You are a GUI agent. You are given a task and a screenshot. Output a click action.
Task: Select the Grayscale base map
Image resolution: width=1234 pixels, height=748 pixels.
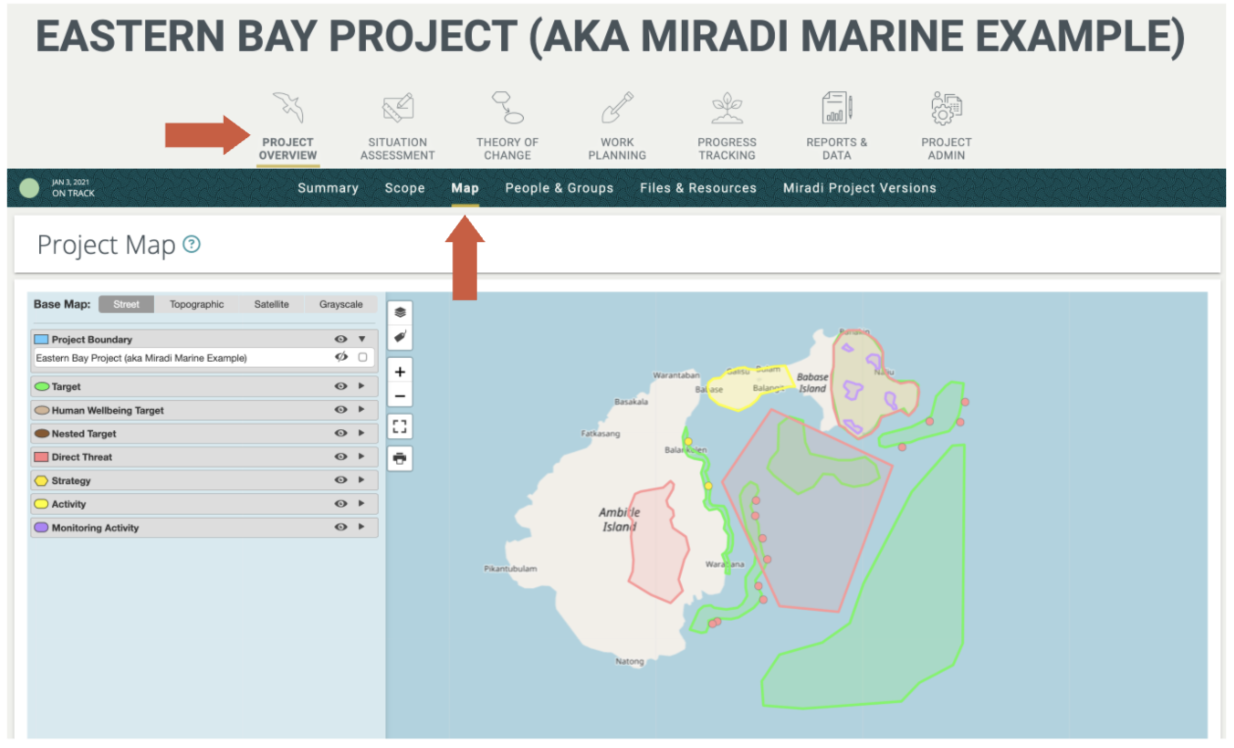click(341, 304)
